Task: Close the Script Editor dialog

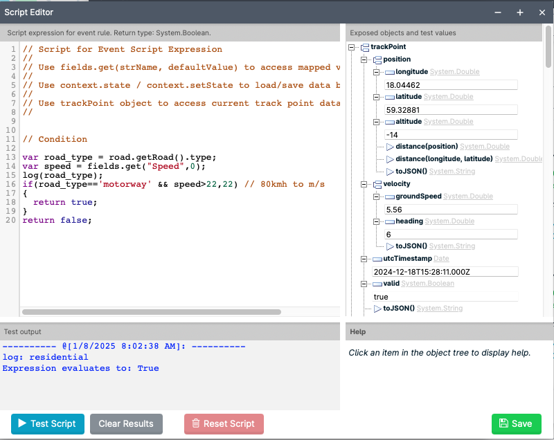Action: click(542, 12)
